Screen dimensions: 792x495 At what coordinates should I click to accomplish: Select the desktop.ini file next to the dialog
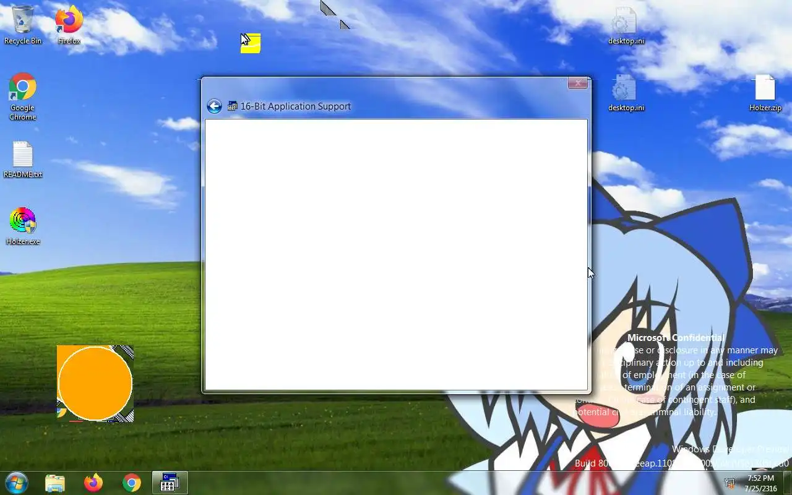tap(626, 93)
